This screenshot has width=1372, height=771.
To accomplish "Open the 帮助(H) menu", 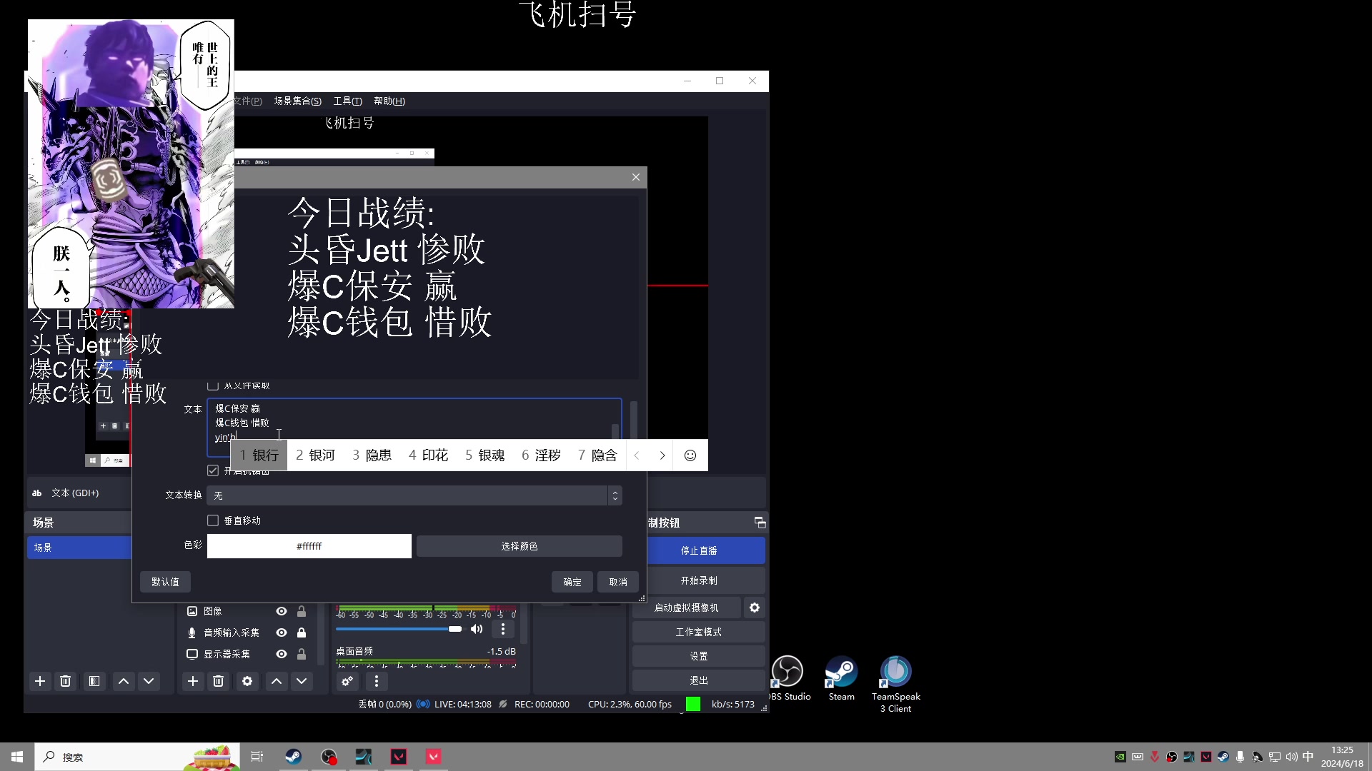I will [389, 101].
